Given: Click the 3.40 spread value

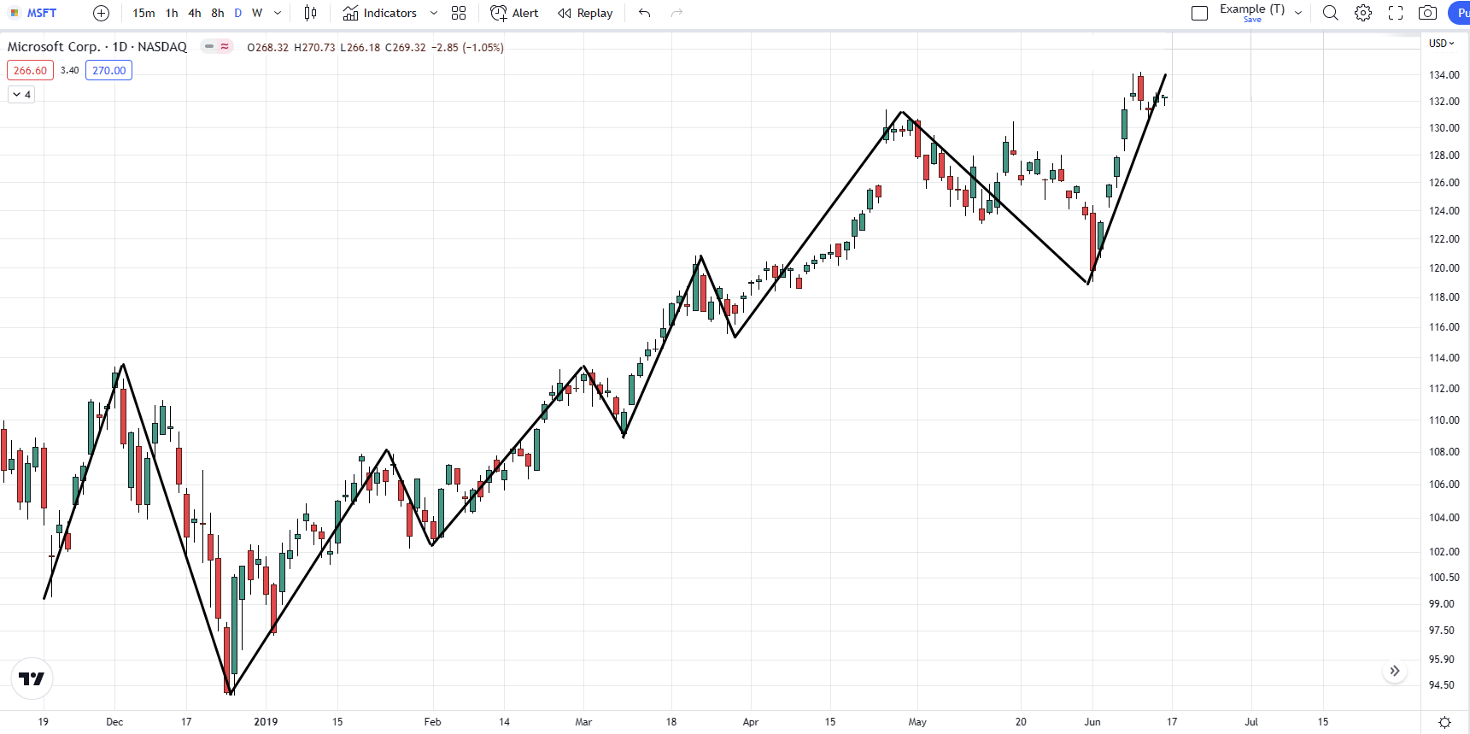Looking at the screenshot, I should (70, 71).
